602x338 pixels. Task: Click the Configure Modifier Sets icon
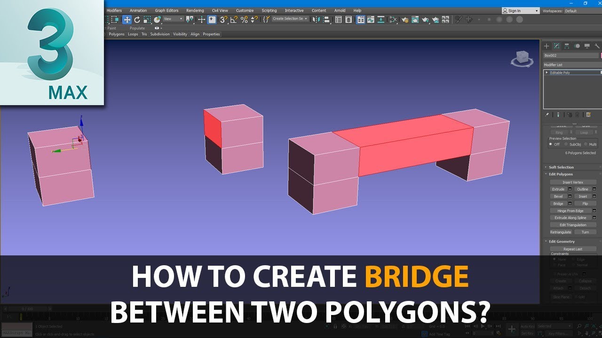click(x=588, y=115)
